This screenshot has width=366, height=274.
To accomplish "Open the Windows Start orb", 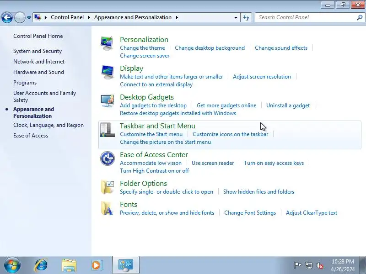I will click(12, 265).
